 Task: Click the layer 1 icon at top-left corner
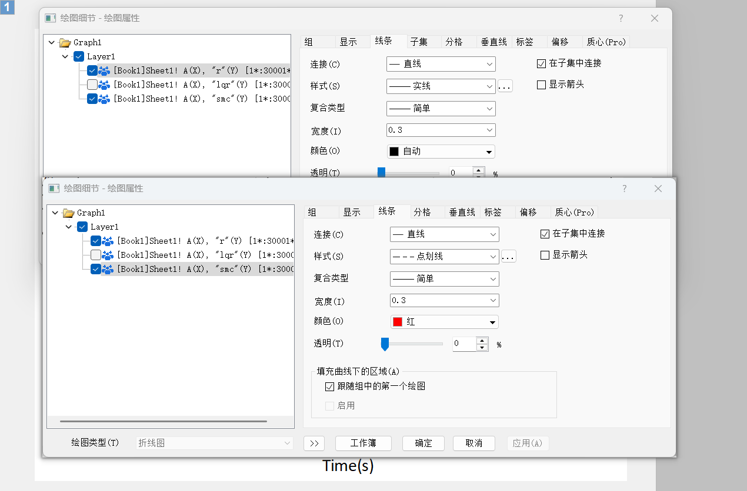click(7, 8)
